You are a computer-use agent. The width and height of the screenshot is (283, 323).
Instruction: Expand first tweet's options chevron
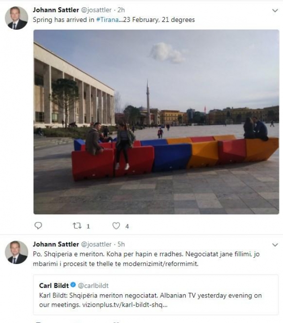pyautogui.click(x=275, y=10)
